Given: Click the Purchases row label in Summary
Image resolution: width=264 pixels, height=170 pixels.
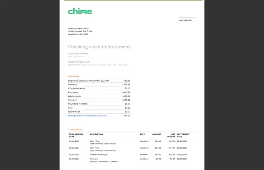Looking at the screenshot, I should 73,93.
